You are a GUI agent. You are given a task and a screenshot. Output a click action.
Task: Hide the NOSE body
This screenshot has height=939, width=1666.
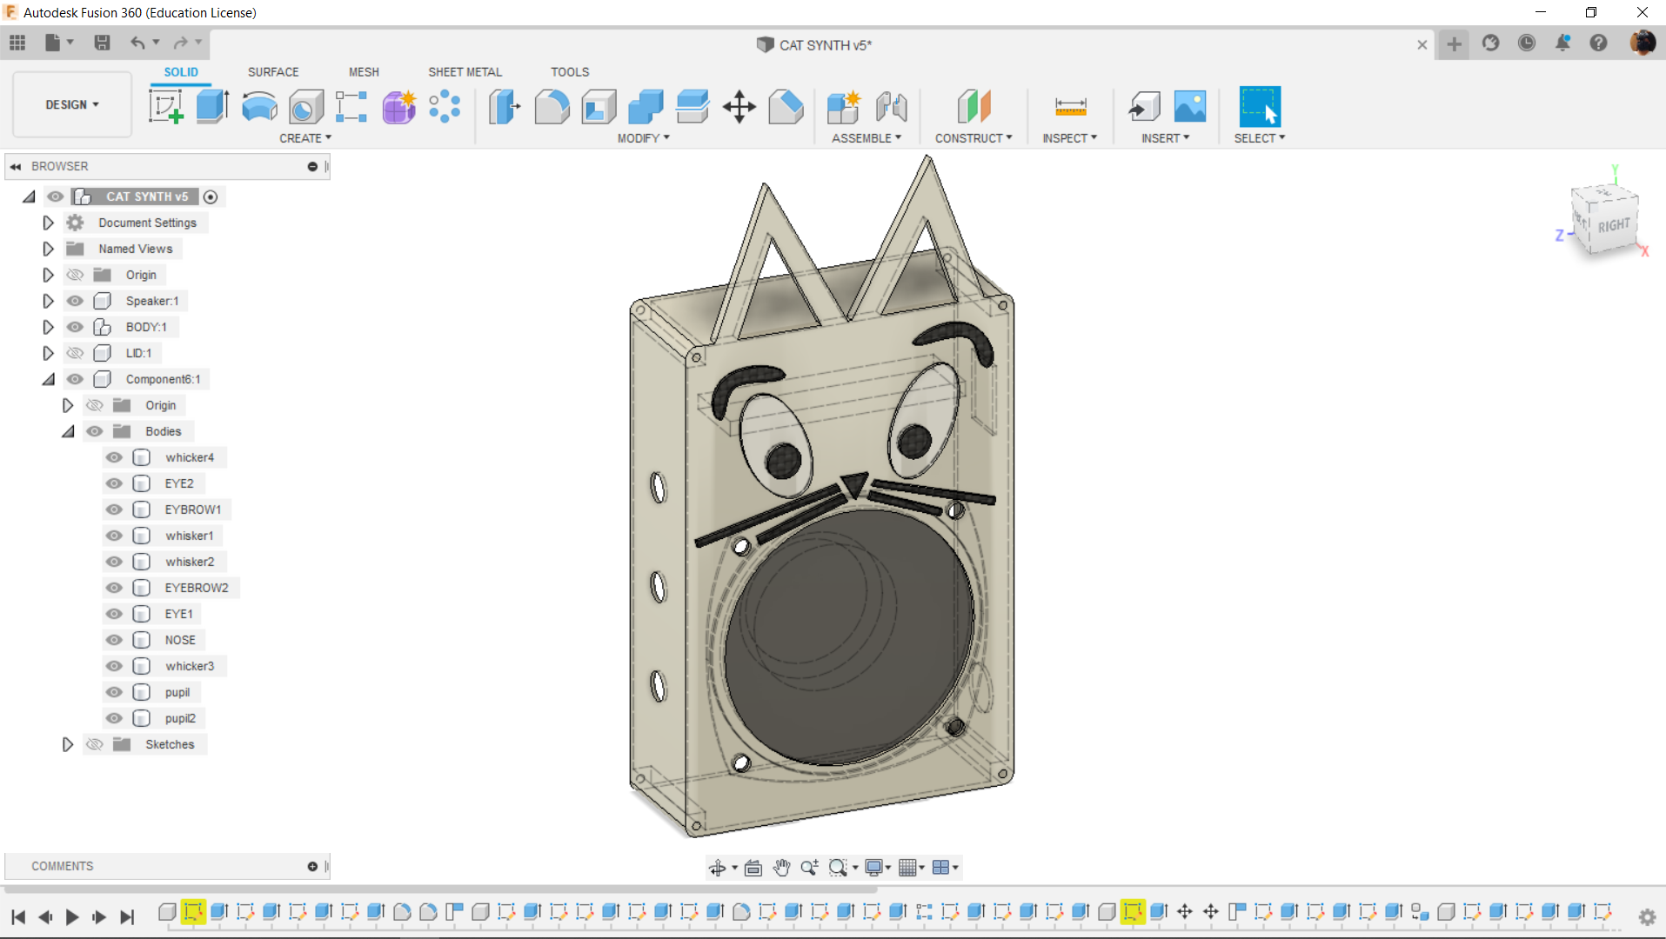pos(114,640)
